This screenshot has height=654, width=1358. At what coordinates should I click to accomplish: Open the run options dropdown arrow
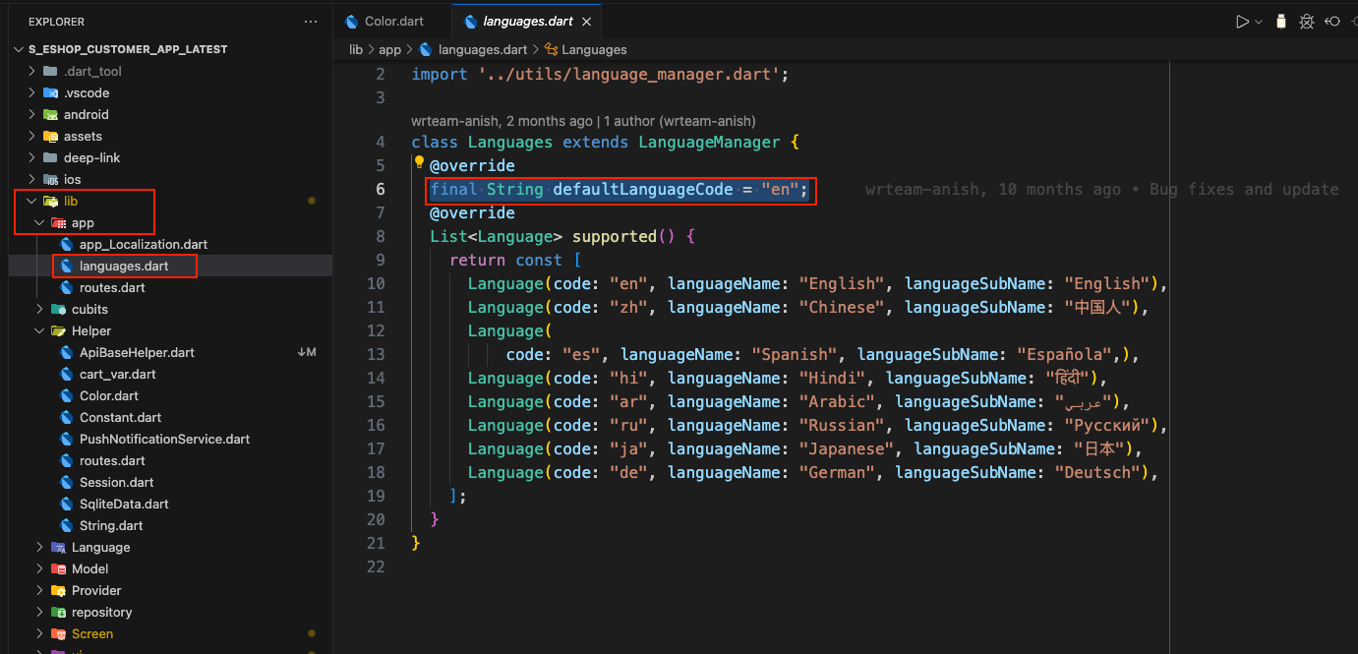pos(1259,22)
